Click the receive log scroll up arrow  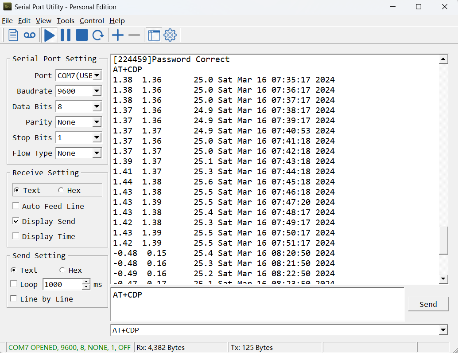click(443, 59)
